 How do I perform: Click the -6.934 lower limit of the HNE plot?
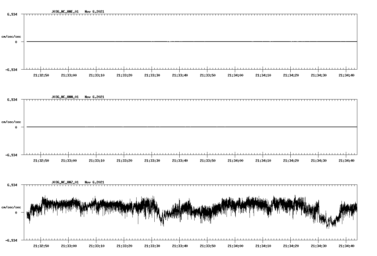[x=11, y=70]
